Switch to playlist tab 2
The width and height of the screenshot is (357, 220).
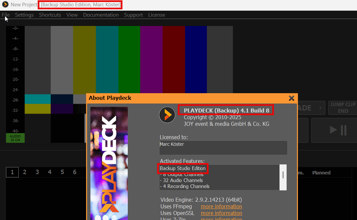(25, 172)
